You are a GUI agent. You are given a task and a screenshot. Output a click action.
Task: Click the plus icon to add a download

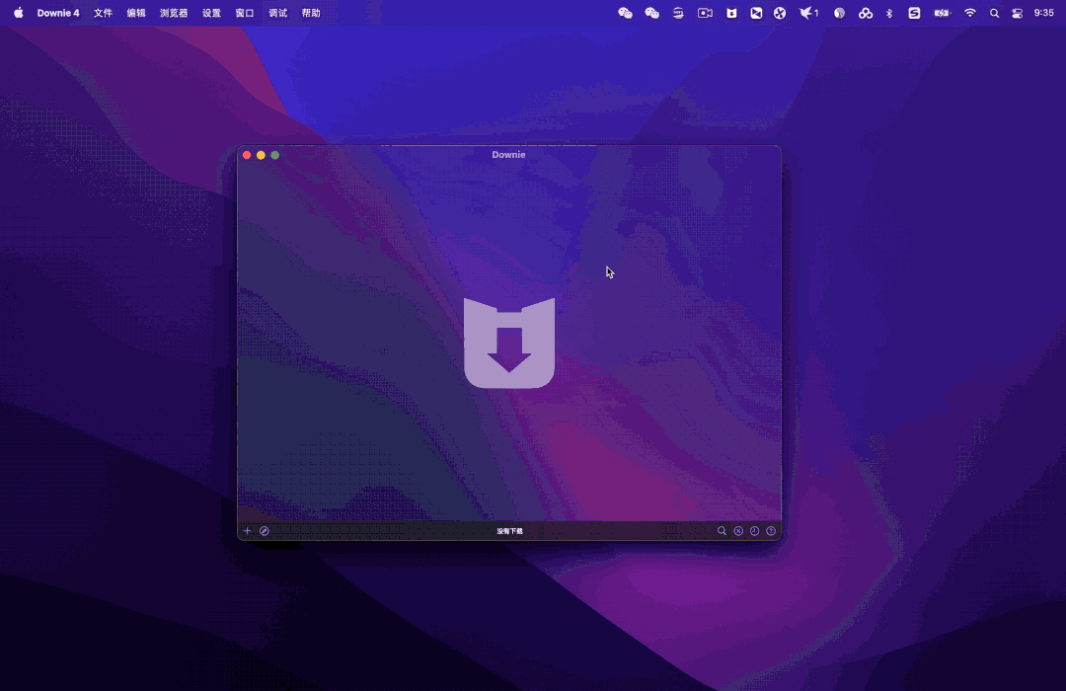point(247,531)
